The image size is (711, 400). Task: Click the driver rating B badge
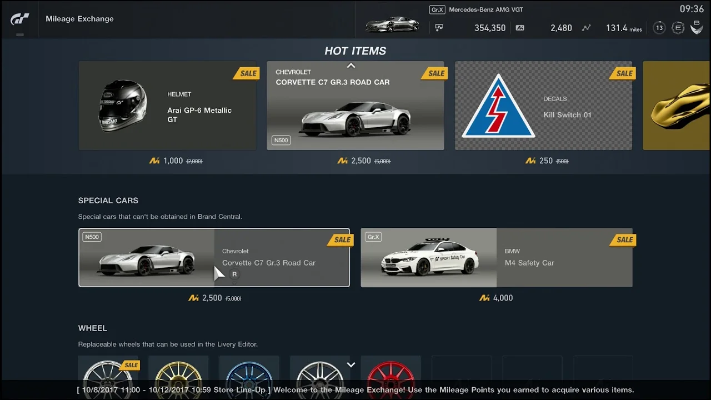[697, 27]
